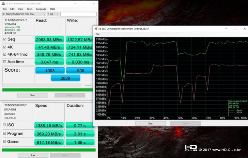Toggle the 4K test checkbox

click(5, 47)
